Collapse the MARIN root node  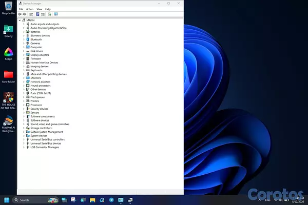[x=20, y=20]
